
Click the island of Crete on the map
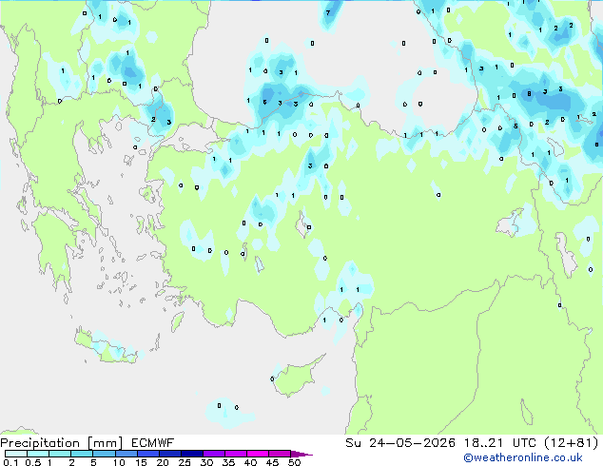pyautogui.click(x=106, y=346)
